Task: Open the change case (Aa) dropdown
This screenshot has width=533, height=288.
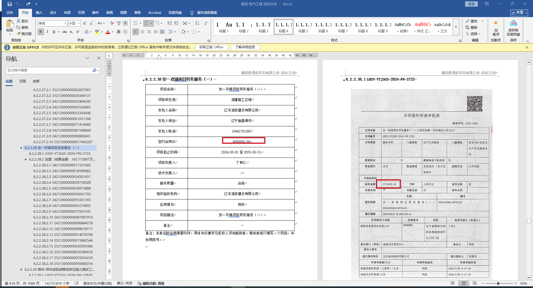Action: (101, 23)
